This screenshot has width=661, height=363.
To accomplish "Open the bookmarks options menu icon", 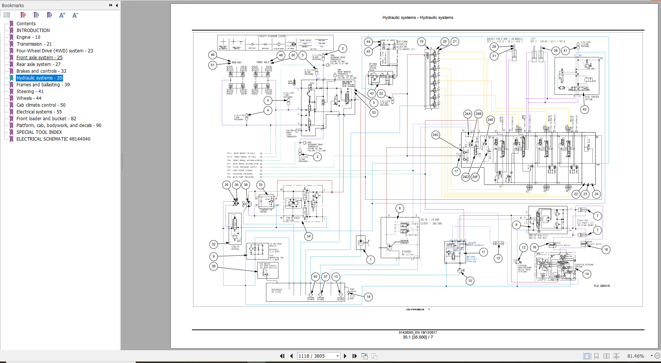I will pos(7,15).
